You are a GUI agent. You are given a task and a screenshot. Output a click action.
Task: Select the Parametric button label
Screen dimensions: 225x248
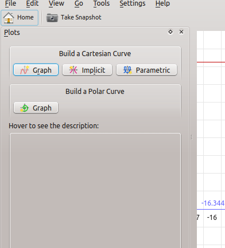click(153, 70)
